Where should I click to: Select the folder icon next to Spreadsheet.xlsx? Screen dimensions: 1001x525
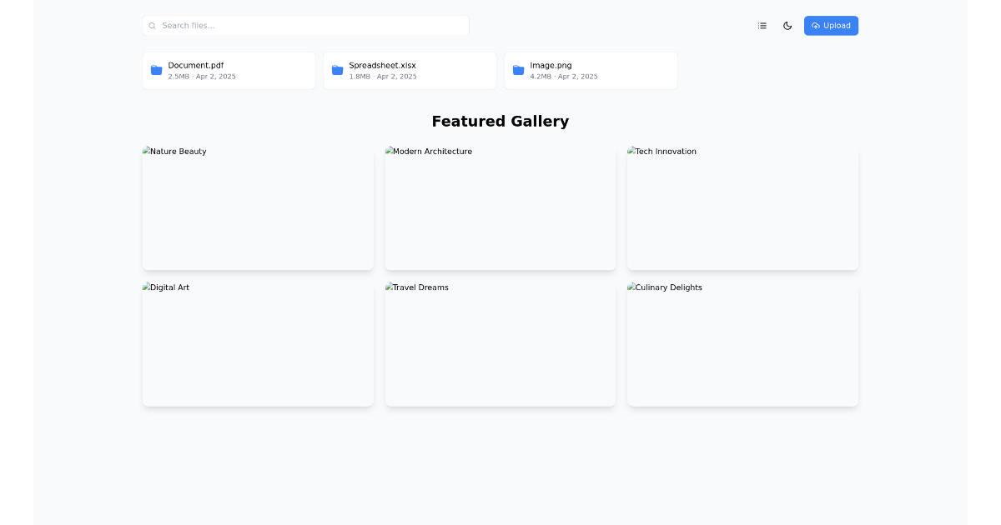tap(337, 70)
